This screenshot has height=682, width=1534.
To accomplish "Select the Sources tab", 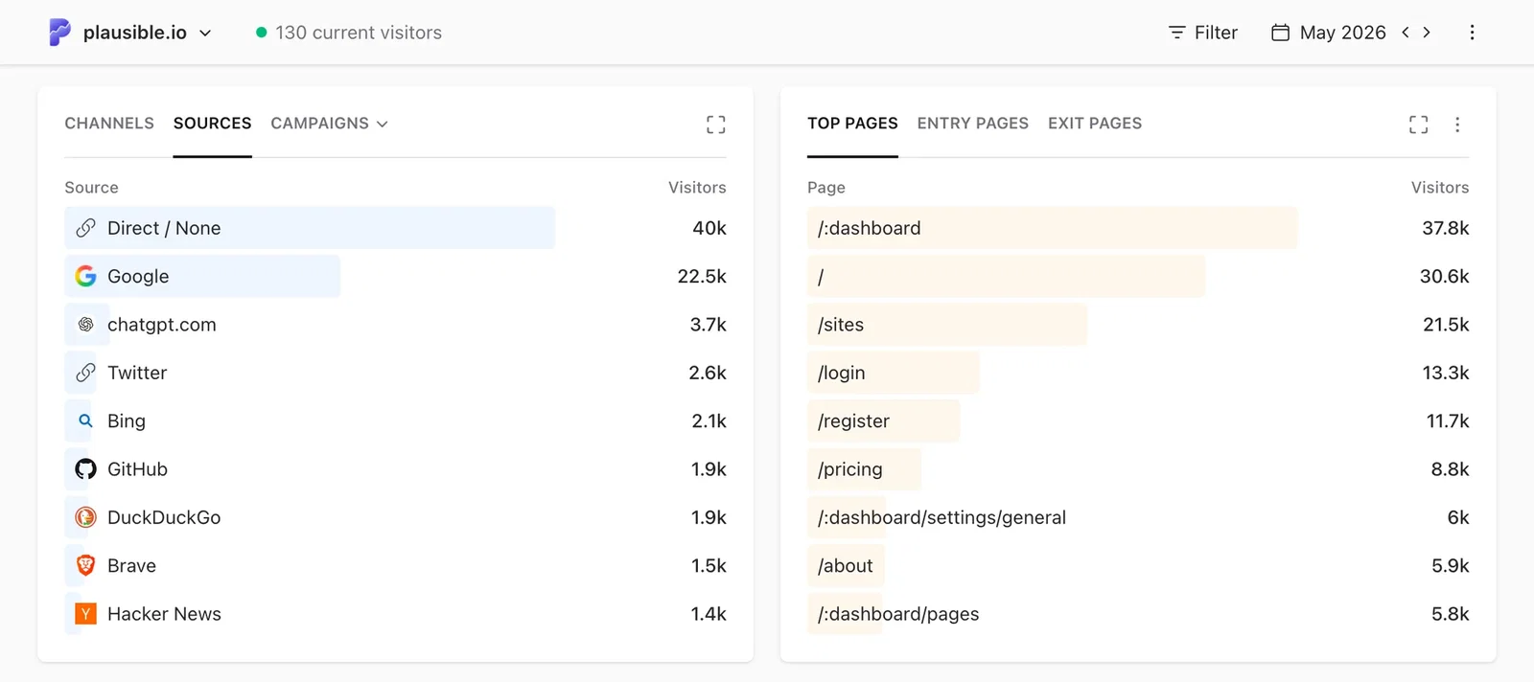I will 212,124.
